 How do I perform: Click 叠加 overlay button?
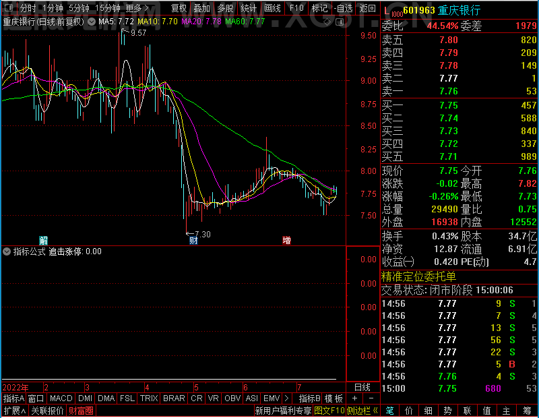[201, 8]
